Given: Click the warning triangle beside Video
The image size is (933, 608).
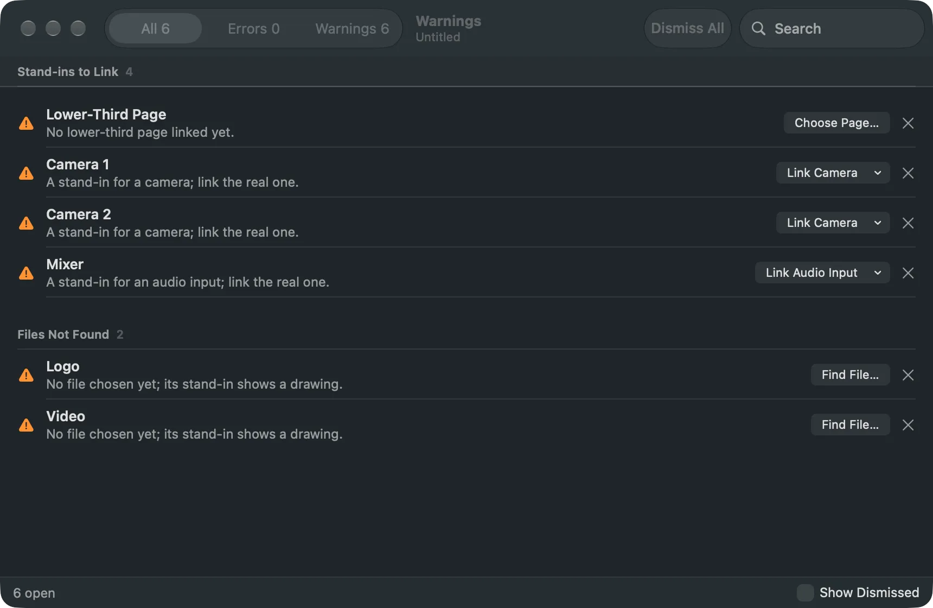Looking at the screenshot, I should coord(26,426).
